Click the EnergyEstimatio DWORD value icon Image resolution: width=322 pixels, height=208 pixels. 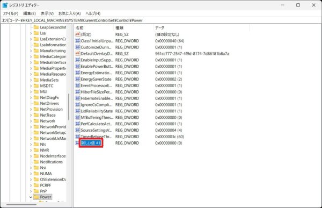[78, 73]
